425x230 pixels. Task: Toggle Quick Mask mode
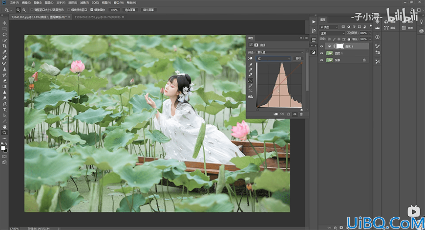pos(4,157)
